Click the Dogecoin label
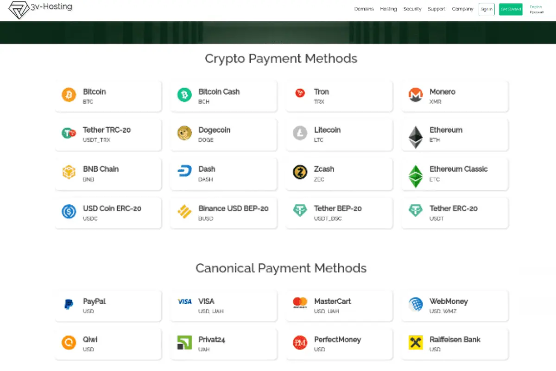Viewport: 556px width, 371px height. pyautogui.click(x=215, y=130)
